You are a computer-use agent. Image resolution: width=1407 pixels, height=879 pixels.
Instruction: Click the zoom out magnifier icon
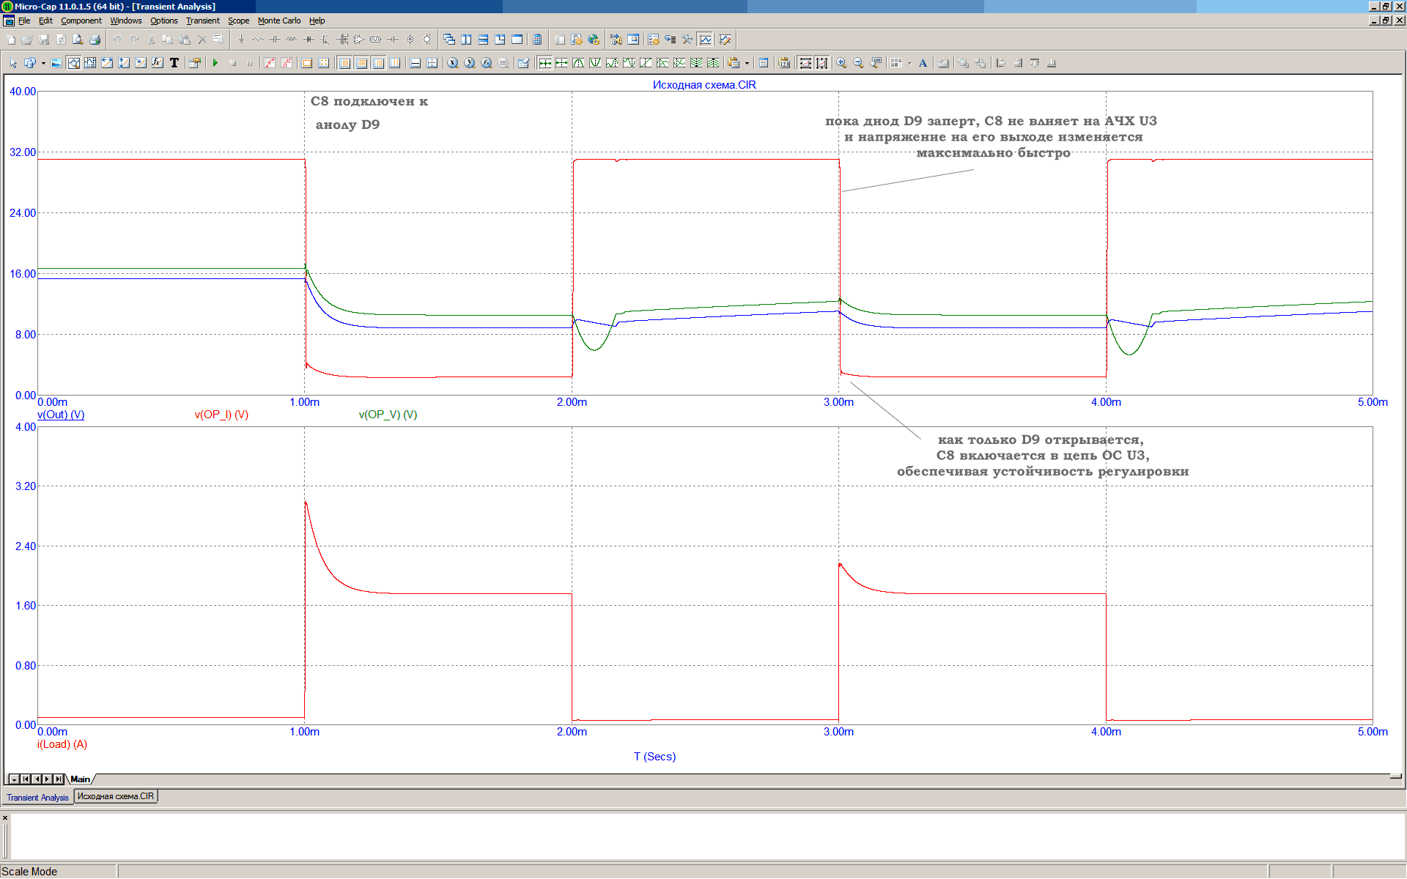(858, 63)
